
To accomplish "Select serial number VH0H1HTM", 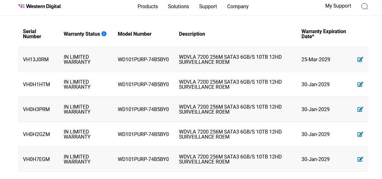I will pos(36,84).
